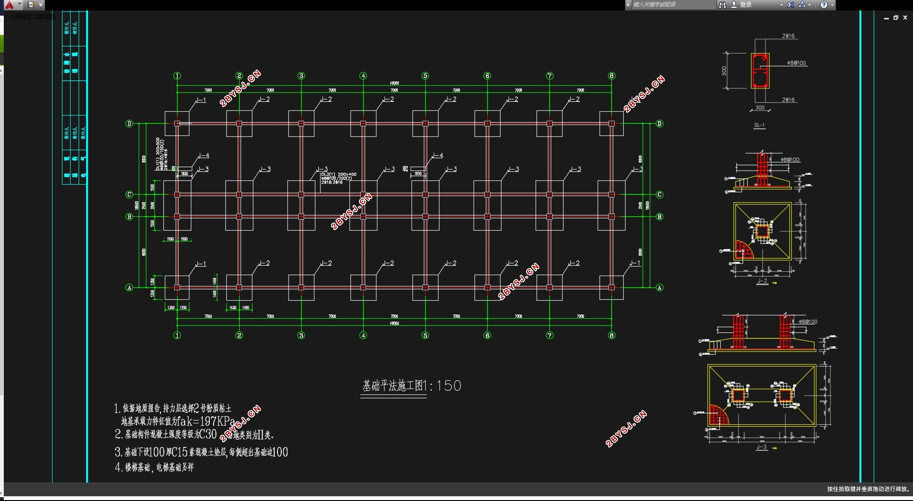The image size is (913, 501).
Task: Select the DL-1 section detail label
Action: [x=759, y=125]
